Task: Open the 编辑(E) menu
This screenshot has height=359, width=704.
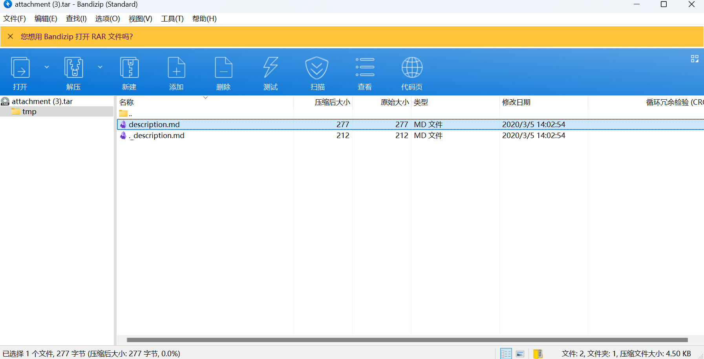Action: coord(46,19)
